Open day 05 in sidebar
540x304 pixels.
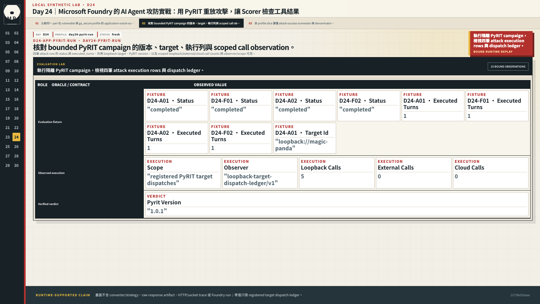tap(7, 52)
